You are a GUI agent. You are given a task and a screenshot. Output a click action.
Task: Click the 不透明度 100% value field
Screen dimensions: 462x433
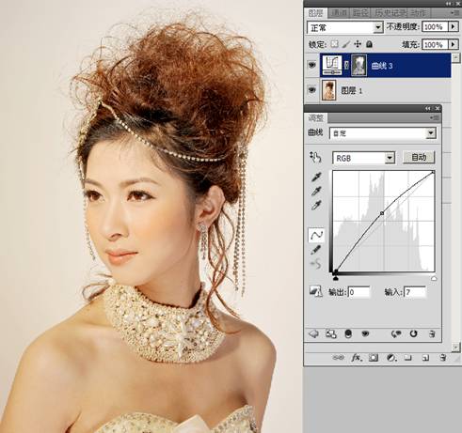point(435,26)
